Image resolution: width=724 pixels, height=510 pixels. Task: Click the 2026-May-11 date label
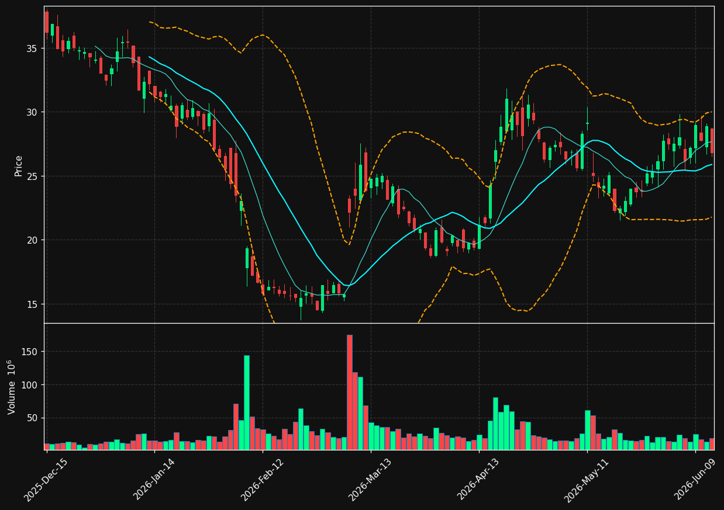pyautogui.click(x=586, y=480)
